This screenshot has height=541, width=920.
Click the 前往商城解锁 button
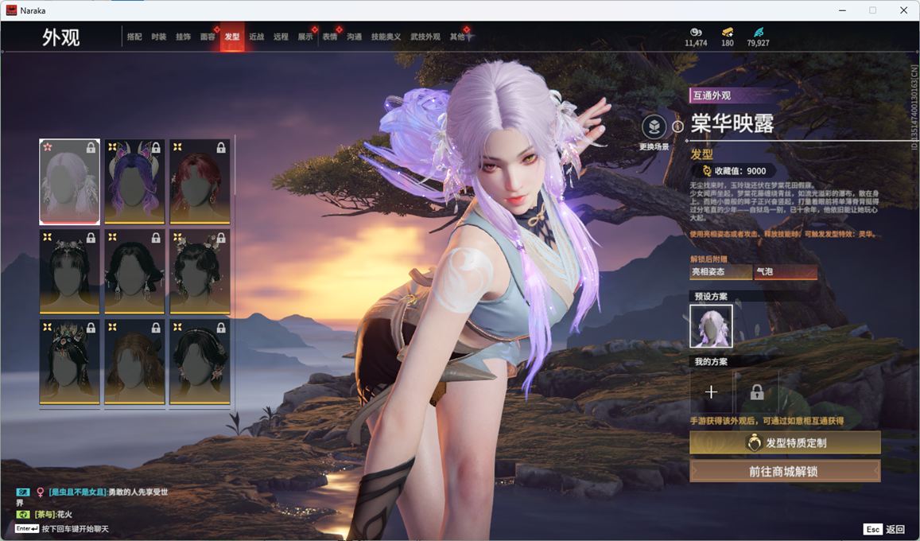pyautogui.click(x=785, y=471)
